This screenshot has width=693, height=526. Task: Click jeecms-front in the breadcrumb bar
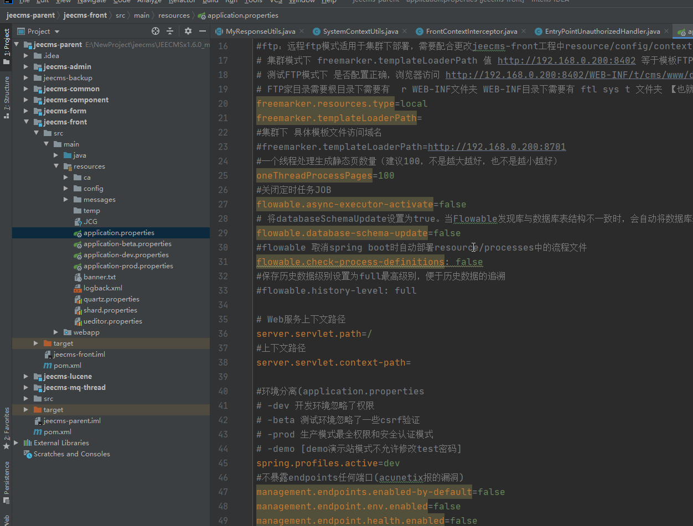click(x=85, y=15)
